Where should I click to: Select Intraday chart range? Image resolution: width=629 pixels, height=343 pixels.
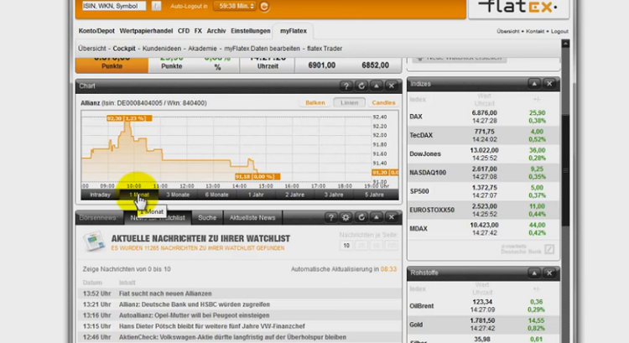pos(101,195)
